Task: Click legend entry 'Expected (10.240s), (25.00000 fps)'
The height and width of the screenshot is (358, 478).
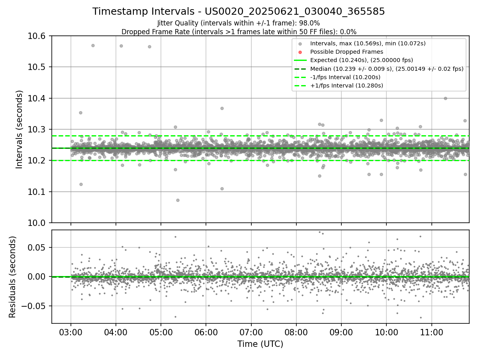Action: (x=362, y=60)
